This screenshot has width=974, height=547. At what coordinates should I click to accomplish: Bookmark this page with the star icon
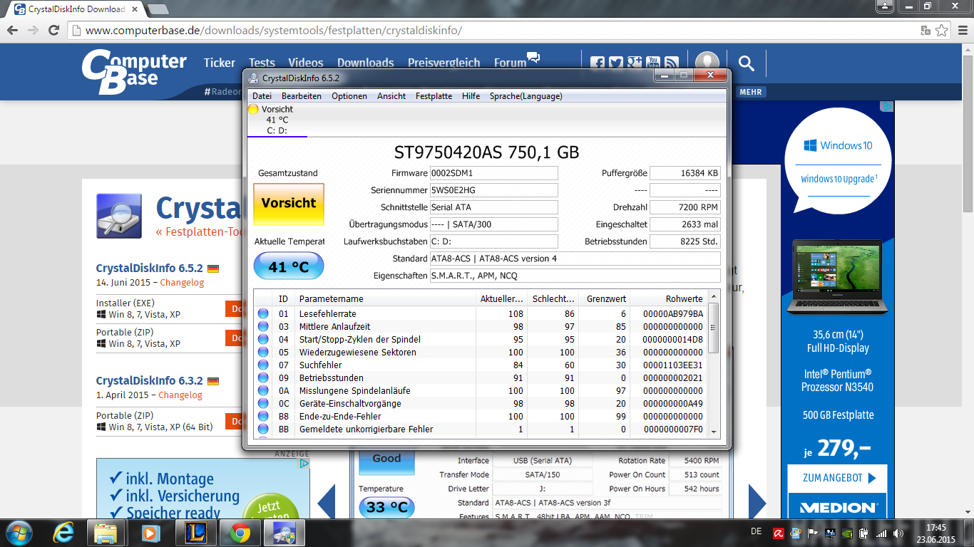click(942, 31)
